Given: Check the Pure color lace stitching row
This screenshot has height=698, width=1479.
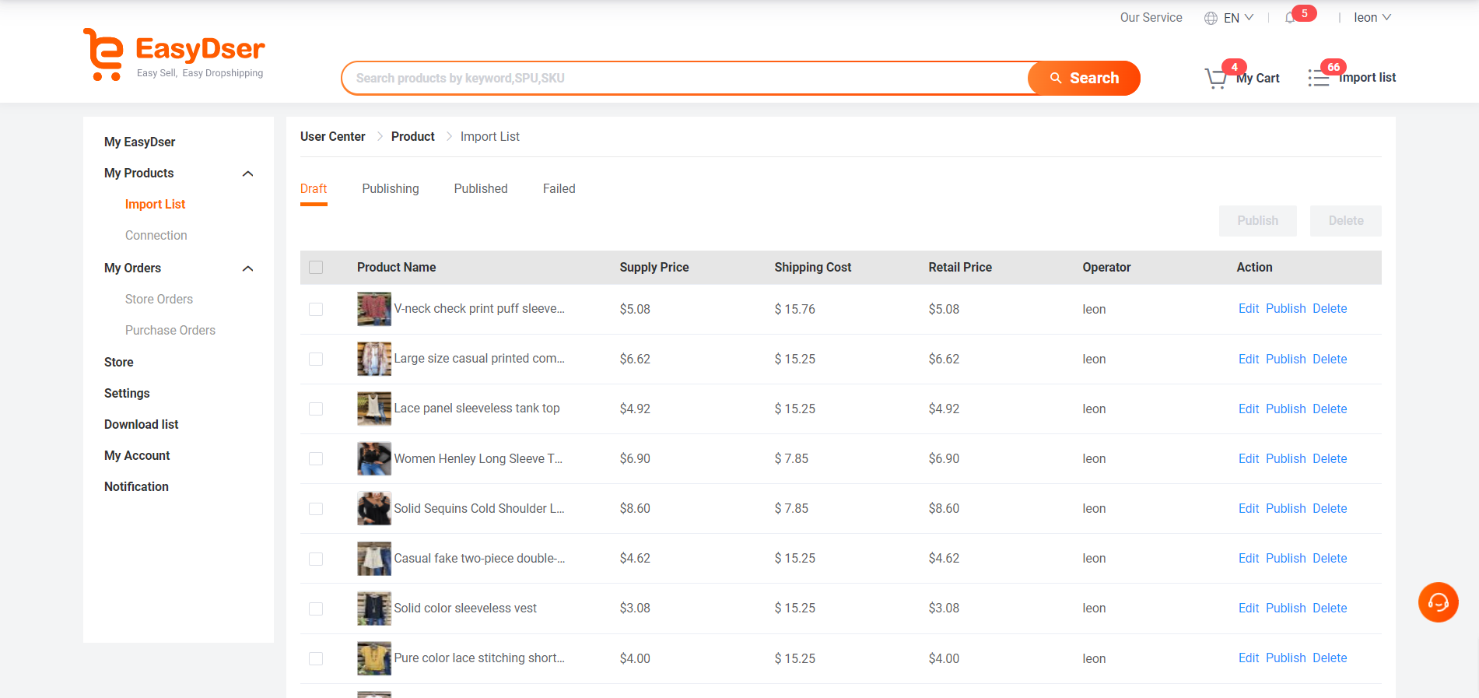Looking at the screenshot, I should [316, 658].
